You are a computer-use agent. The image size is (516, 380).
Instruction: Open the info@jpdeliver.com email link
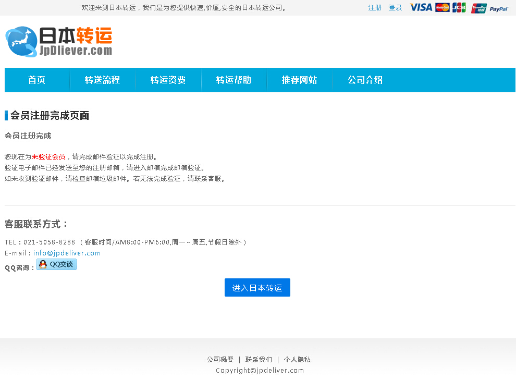tap(67, 253)
